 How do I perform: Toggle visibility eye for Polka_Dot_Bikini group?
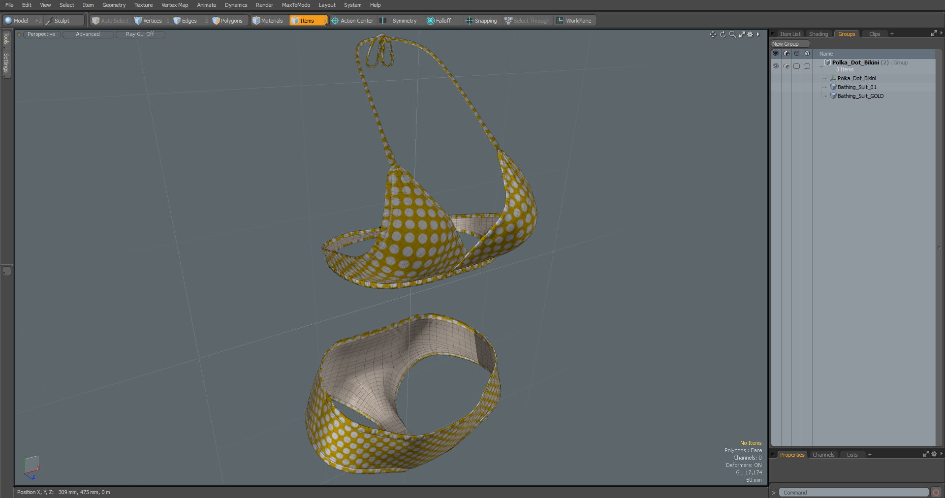[776, 66]
